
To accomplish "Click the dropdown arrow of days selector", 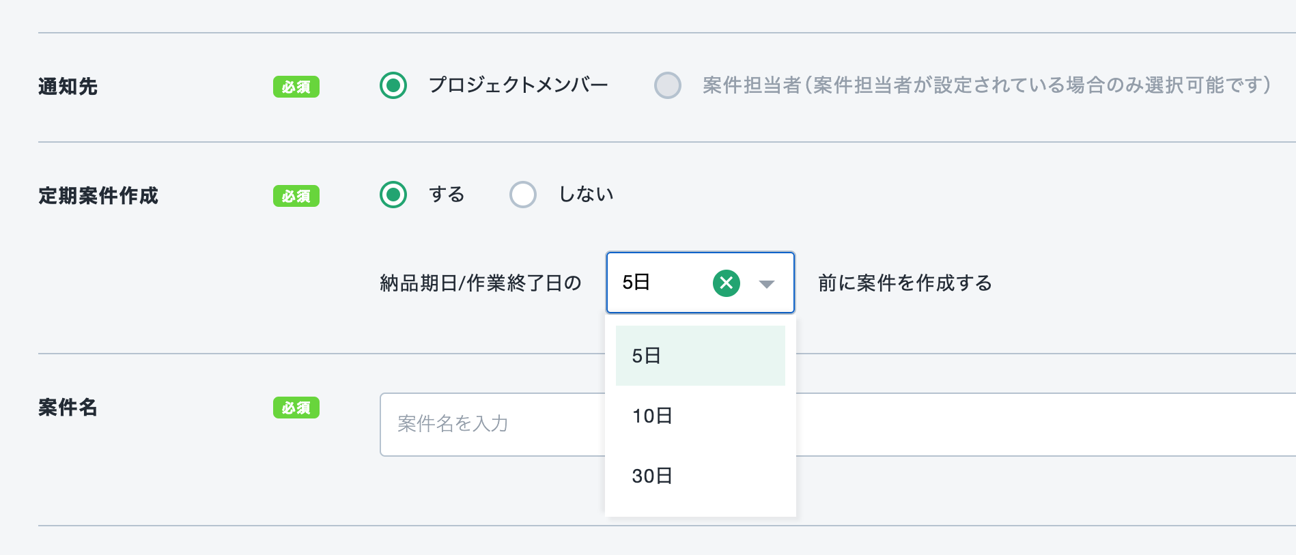I will pos(767,283).
